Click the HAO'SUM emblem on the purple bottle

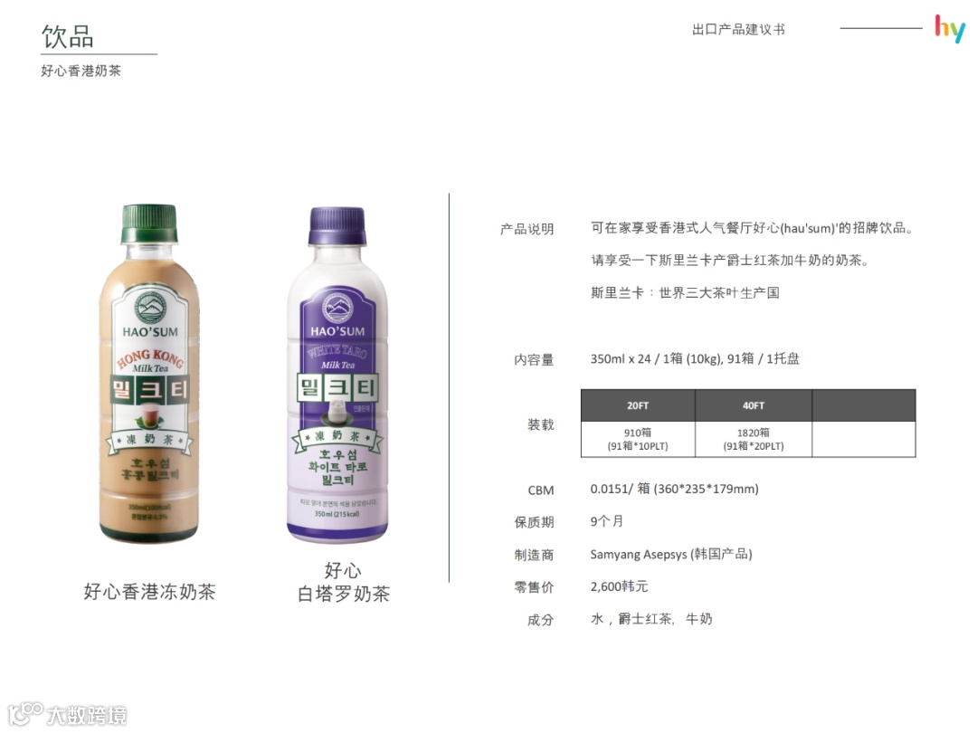(x=337, y=308)
